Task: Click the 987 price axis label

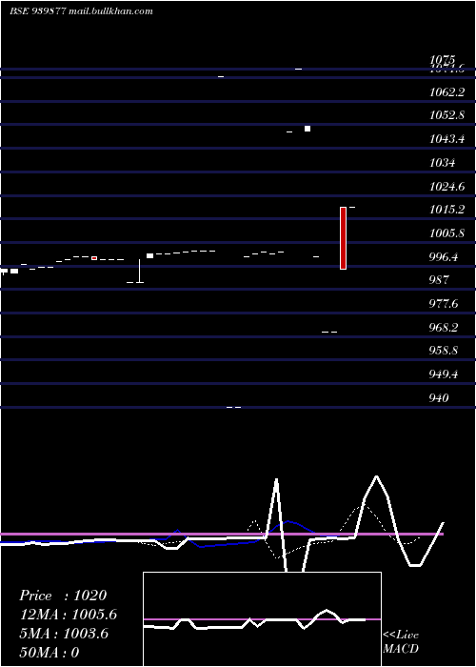Action: click(440, 280)
